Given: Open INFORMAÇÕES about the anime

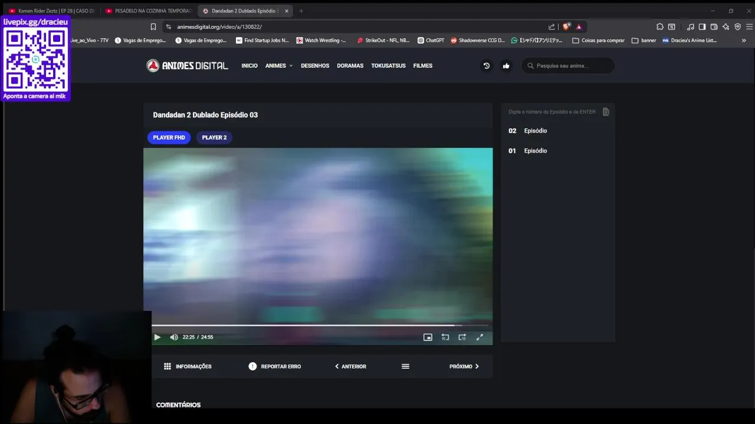Looking at the screenshot, I should click(188, 366).
